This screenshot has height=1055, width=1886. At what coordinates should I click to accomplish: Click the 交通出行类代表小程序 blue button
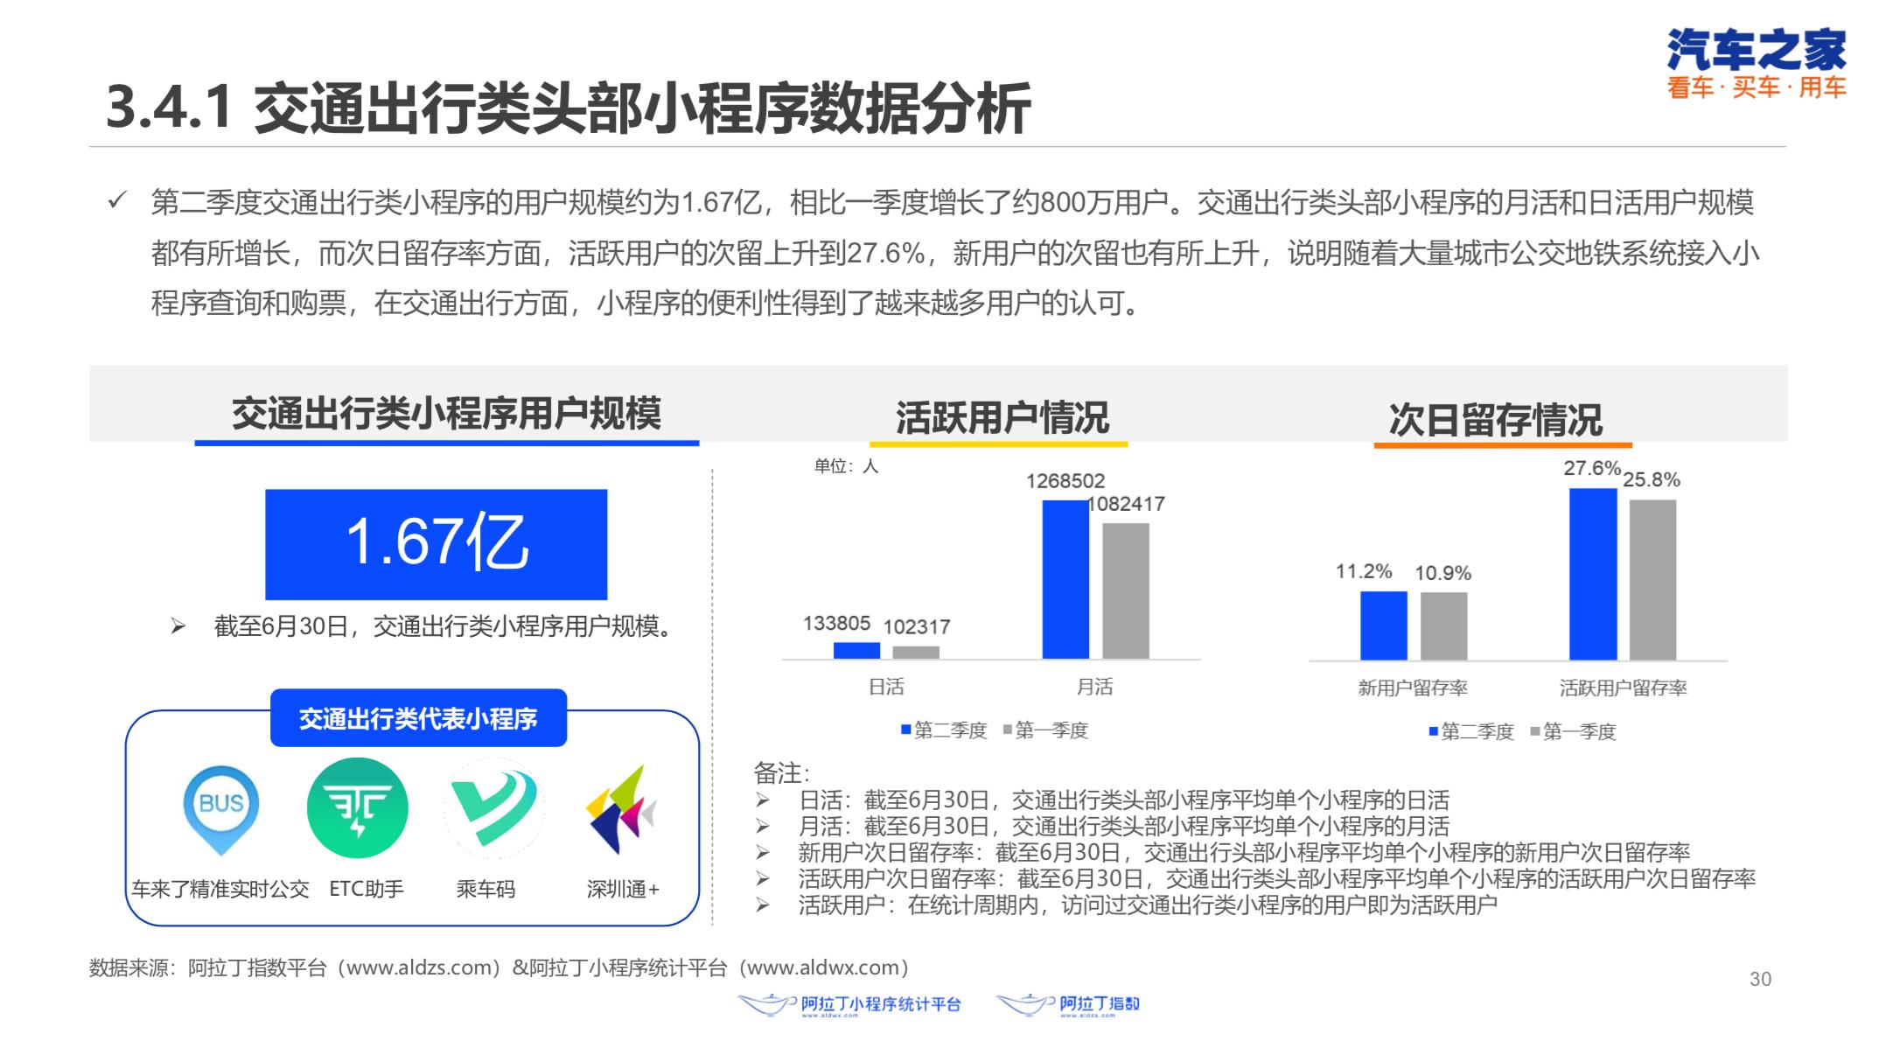coord(418,718)
